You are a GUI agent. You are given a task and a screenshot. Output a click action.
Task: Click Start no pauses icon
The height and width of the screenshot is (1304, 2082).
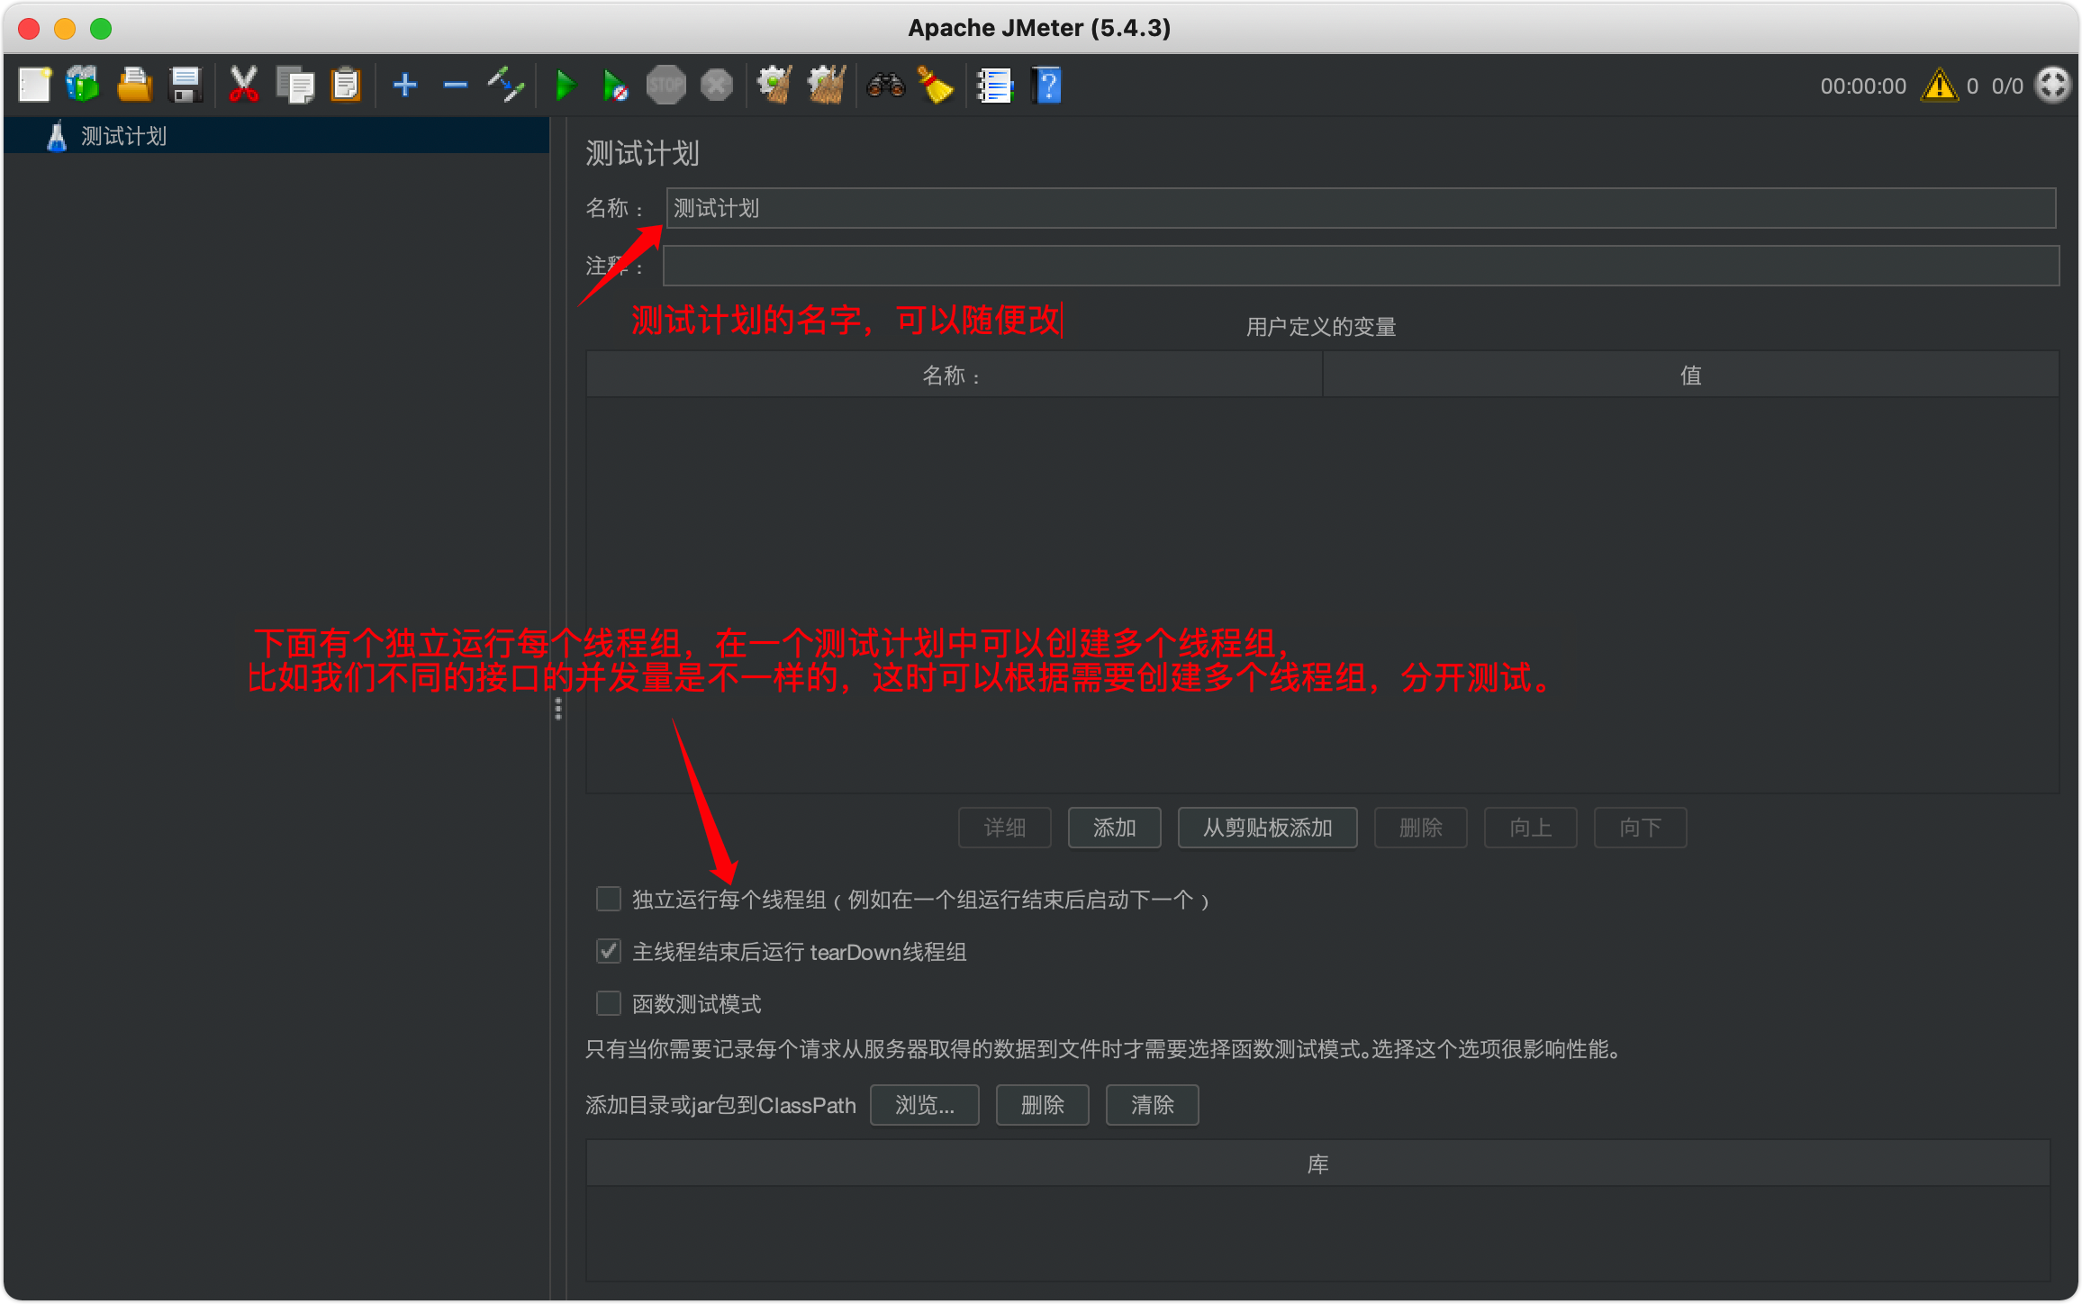[615, 86]
